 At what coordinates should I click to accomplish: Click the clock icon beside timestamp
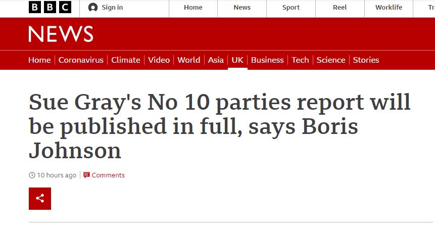pos(32,175)
